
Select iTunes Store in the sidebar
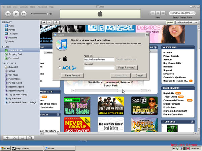(20, 50)
